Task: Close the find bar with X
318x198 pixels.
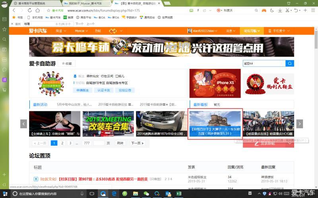Action: pos(12,24)
